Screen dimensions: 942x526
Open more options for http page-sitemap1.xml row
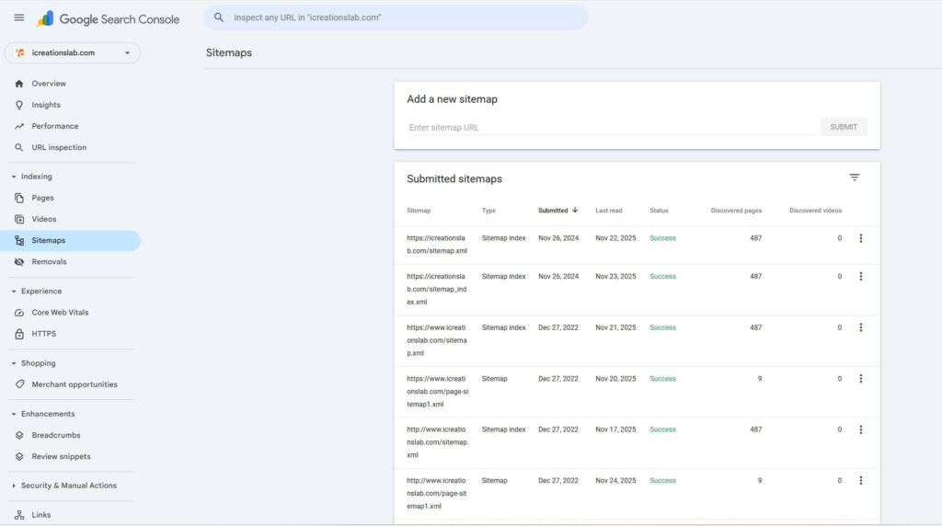[861, 480]
